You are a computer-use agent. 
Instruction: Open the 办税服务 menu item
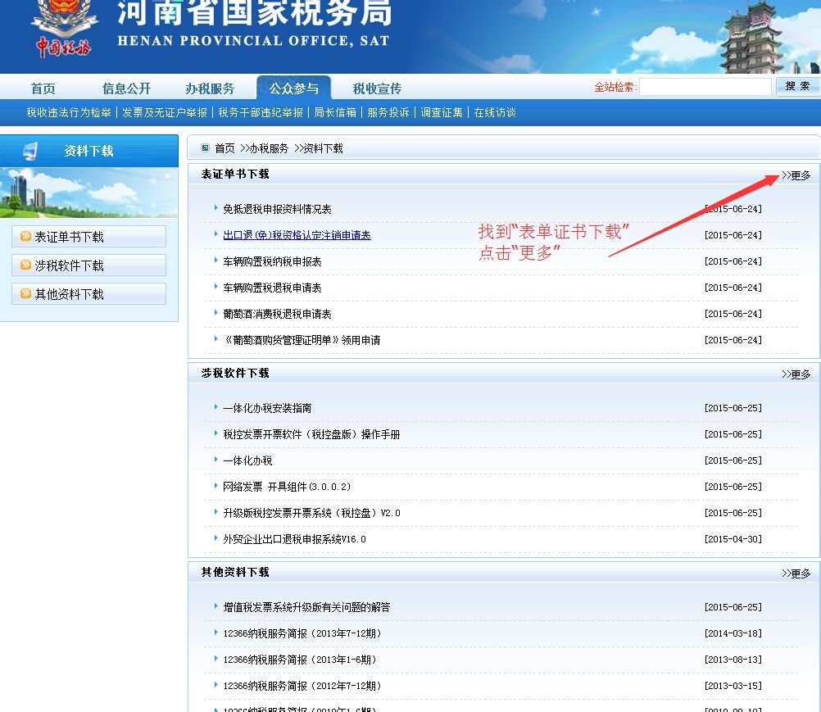(x=211, y=88)
